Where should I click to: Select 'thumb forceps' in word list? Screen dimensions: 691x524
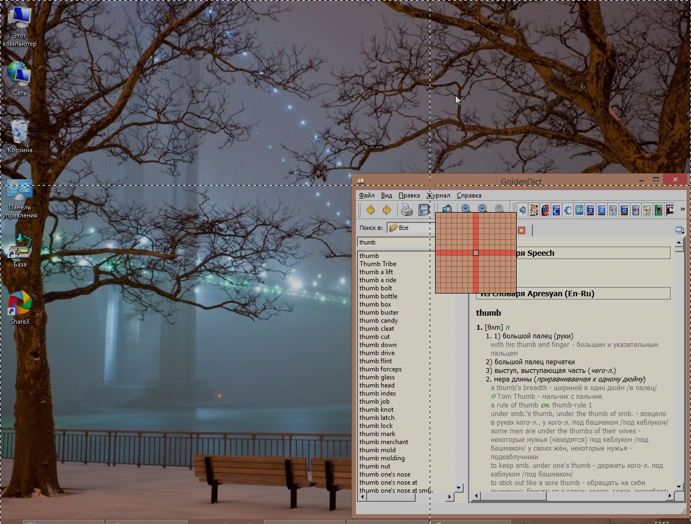tap(381, 369)
